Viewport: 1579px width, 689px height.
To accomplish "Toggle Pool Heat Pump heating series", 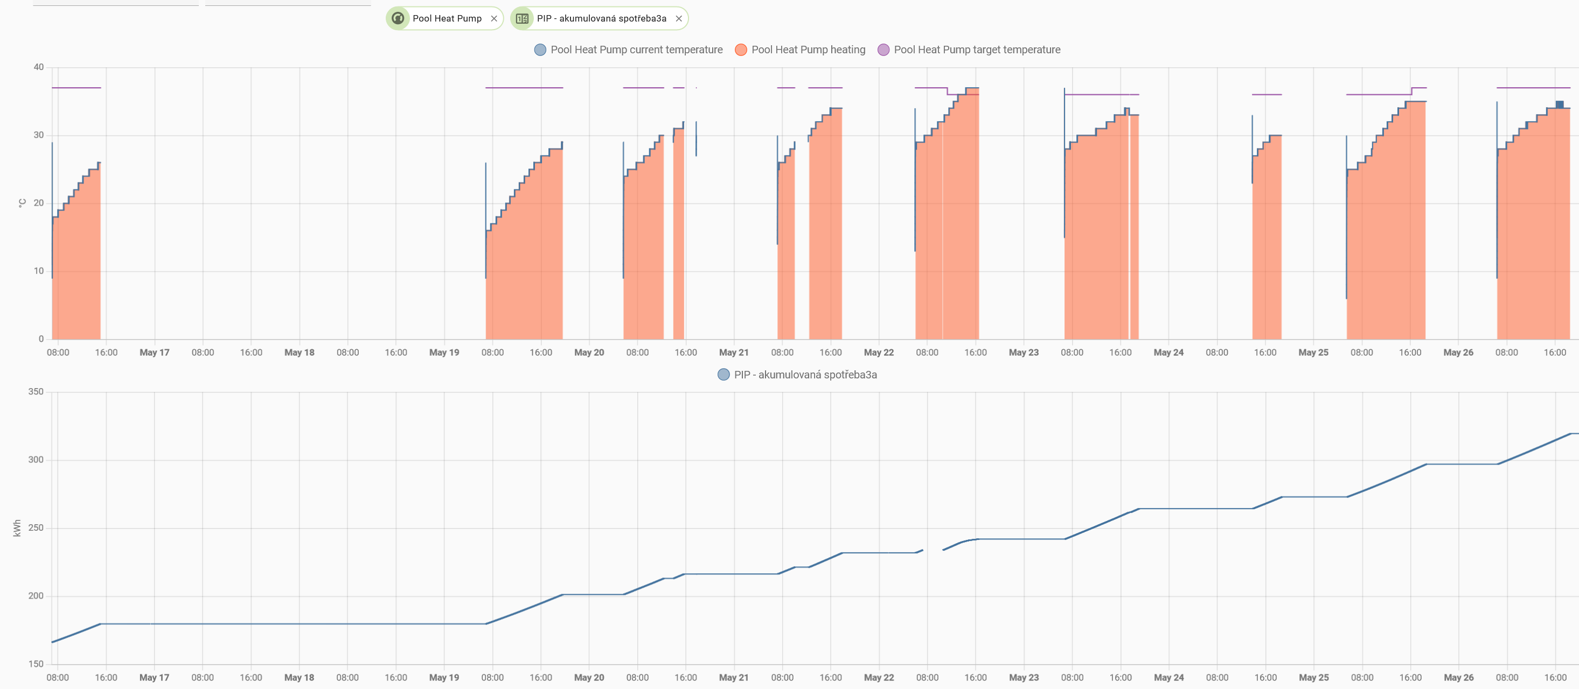I will (x=808, y=50).
